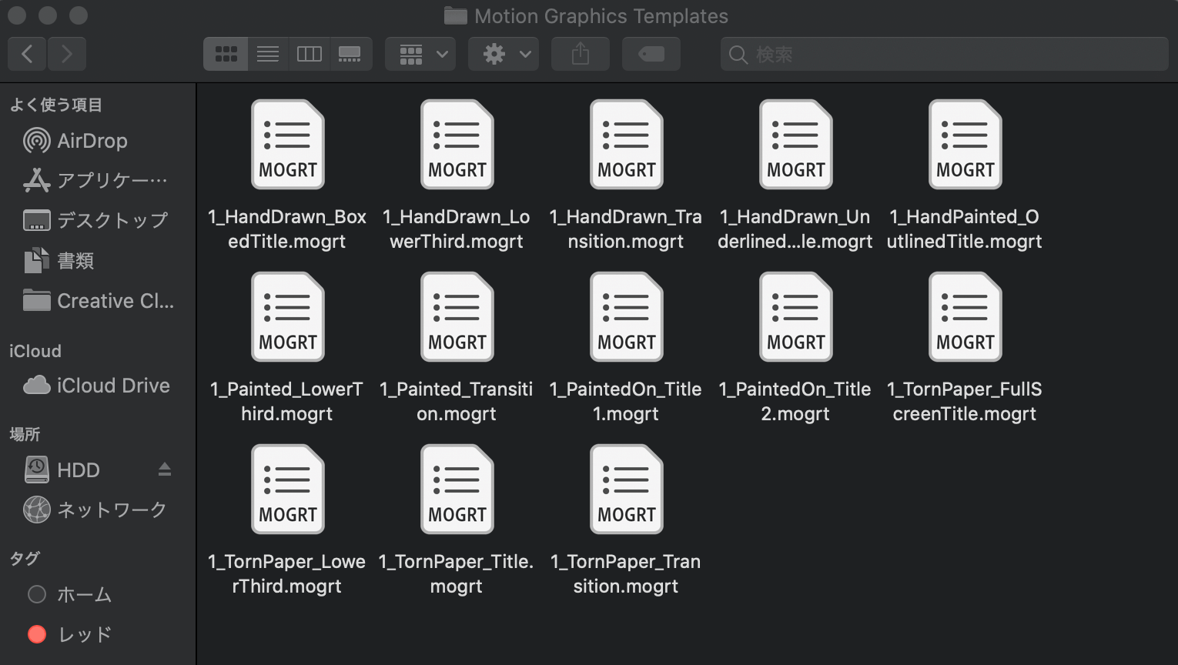Open the item grouping dropdown
This screenshot has height=665, width=1178.
point(420,54)
